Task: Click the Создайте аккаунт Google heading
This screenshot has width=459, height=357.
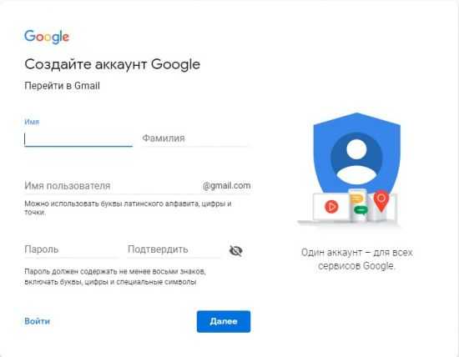Action: click(x=113, y=64)
